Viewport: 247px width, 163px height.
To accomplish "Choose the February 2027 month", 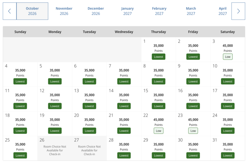I will coord(159,11).
